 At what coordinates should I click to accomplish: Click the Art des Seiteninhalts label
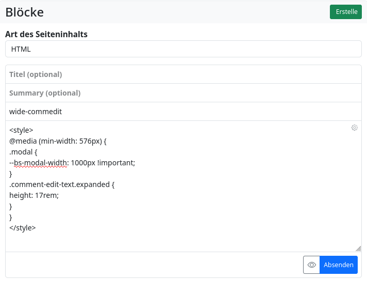pyautogui.click(x=46, y=35)
